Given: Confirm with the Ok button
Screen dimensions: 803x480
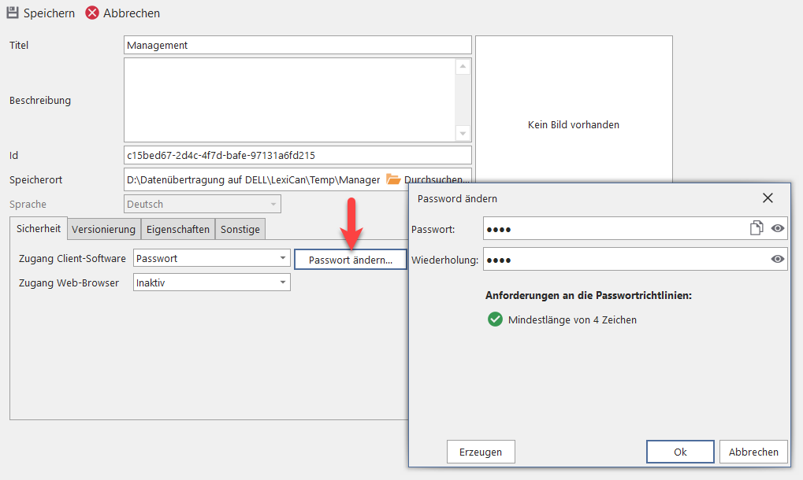Looking at the screenshot, I should (680, 452).
